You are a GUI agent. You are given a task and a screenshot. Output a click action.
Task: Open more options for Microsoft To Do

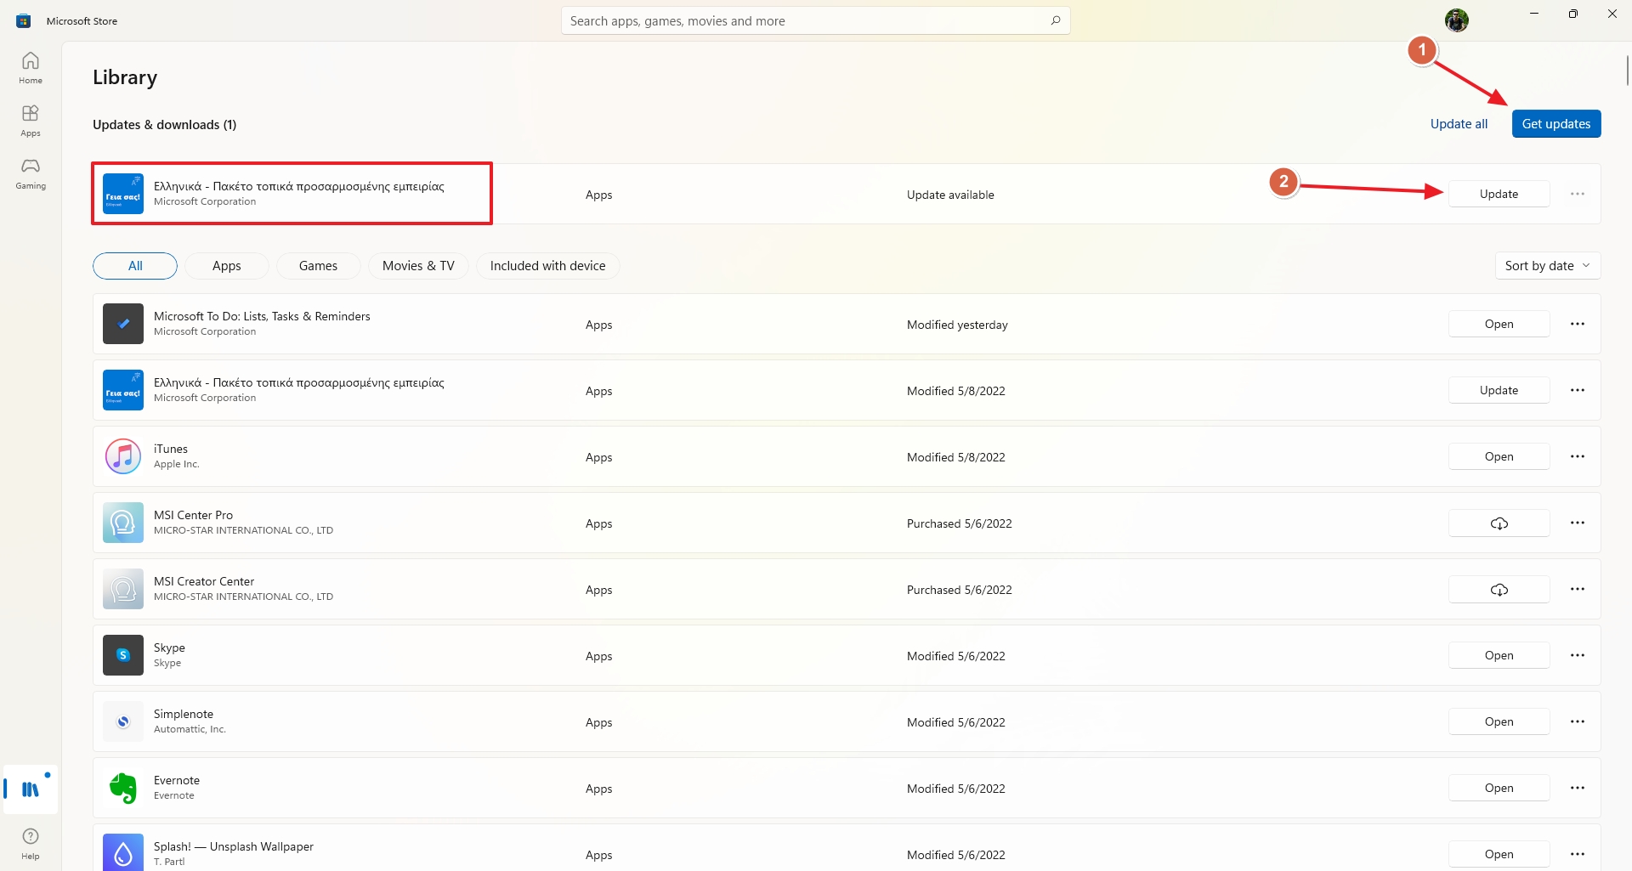(x=1578, y=324)
